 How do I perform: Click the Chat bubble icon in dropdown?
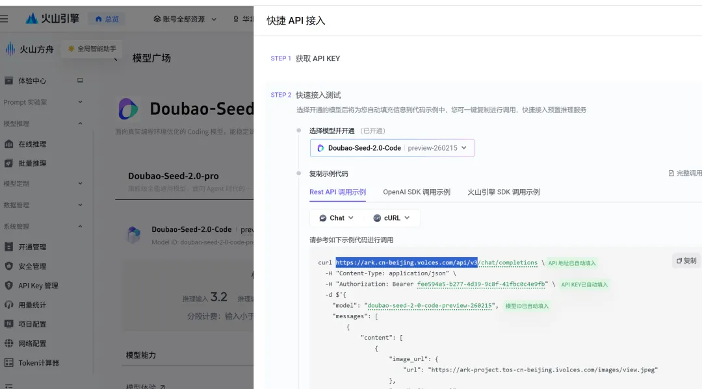(323, 218)
